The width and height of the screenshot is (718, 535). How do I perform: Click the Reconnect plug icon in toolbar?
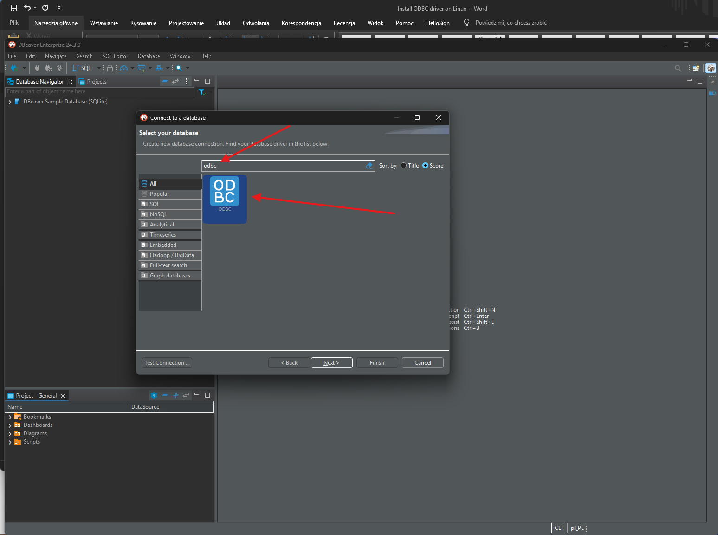tap(48, 68)
